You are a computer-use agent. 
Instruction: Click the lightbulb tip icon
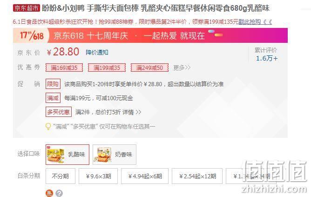48,126
